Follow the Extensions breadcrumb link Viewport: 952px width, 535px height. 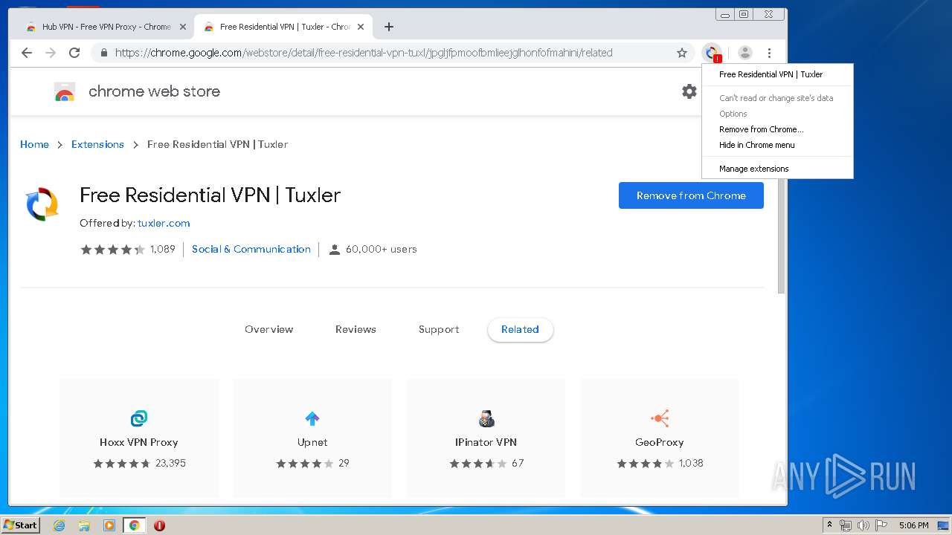click(x=97, y=144)
